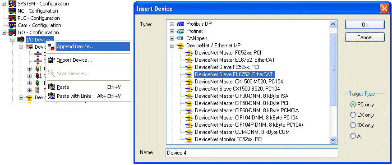
Task: Click the Profinet type icon
Action: pos(180,31)
